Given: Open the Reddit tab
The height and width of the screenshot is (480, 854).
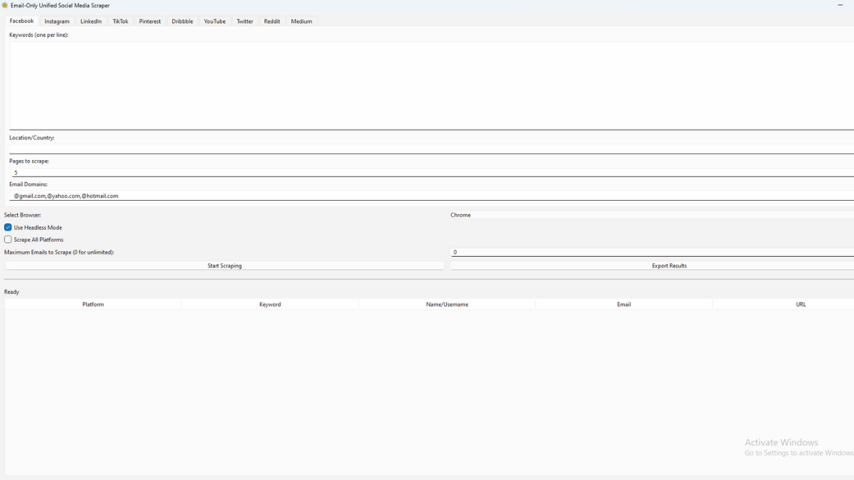Looking at the screenshot, I should click(x=272, y=21).
